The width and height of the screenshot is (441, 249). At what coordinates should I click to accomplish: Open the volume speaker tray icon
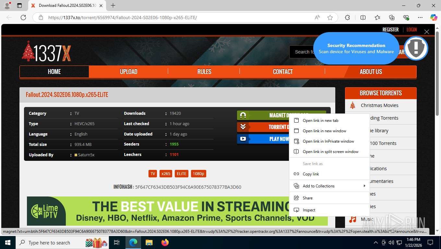tap(391, 243)
